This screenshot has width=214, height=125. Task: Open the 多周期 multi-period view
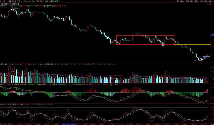(51, 1)
